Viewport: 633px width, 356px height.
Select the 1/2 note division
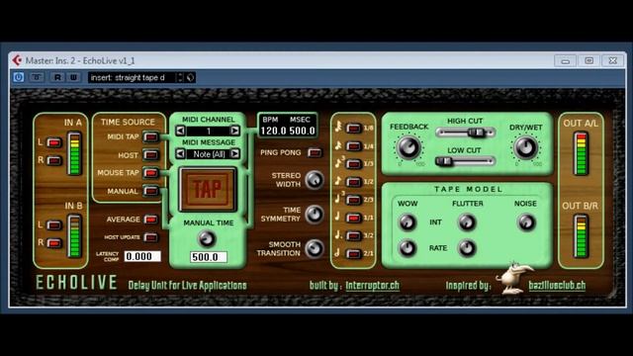(354, 182)
